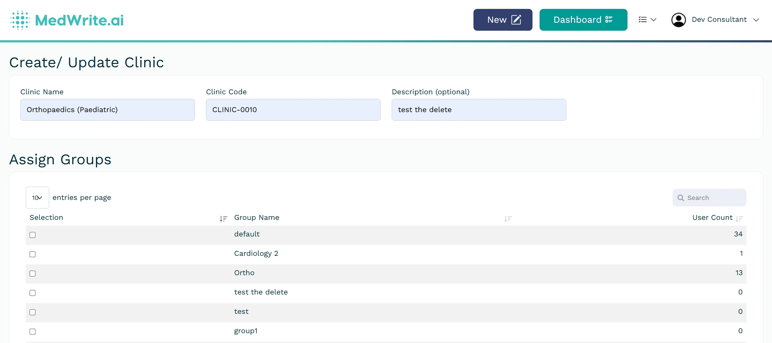772x343 pixels.
Task: Open the chevron beside the checklist icon
Action: (654, 19)
